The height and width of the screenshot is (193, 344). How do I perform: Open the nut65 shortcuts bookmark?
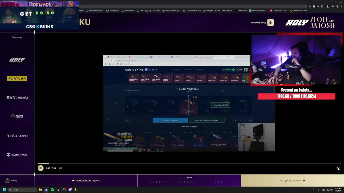coord(171,10)
